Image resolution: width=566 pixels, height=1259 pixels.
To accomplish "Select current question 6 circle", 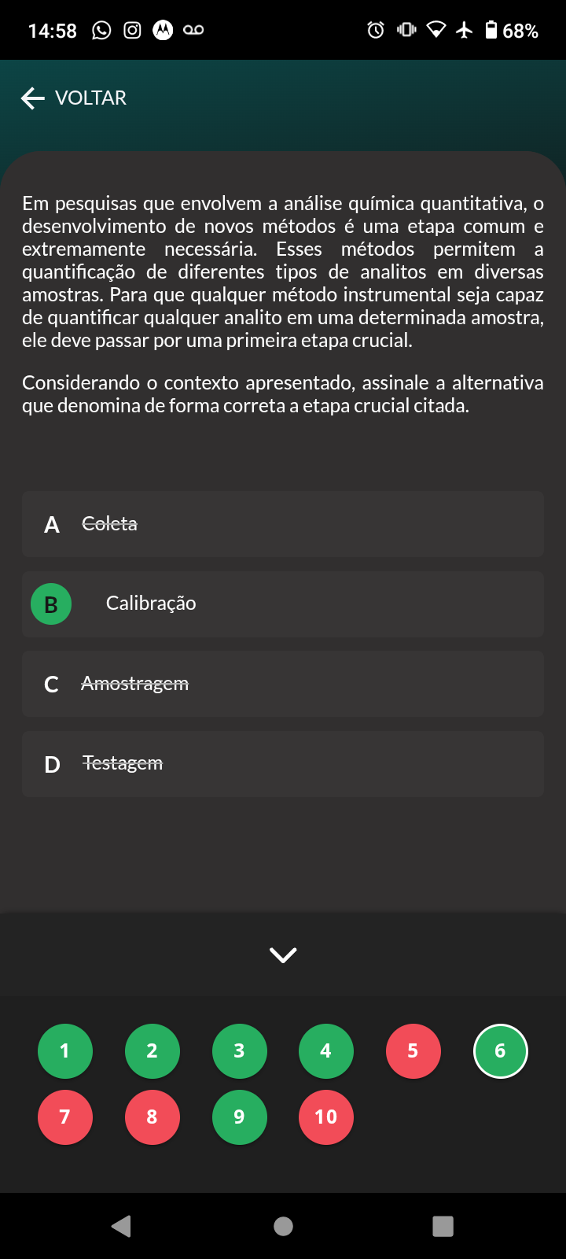I will coord(501,1051).
